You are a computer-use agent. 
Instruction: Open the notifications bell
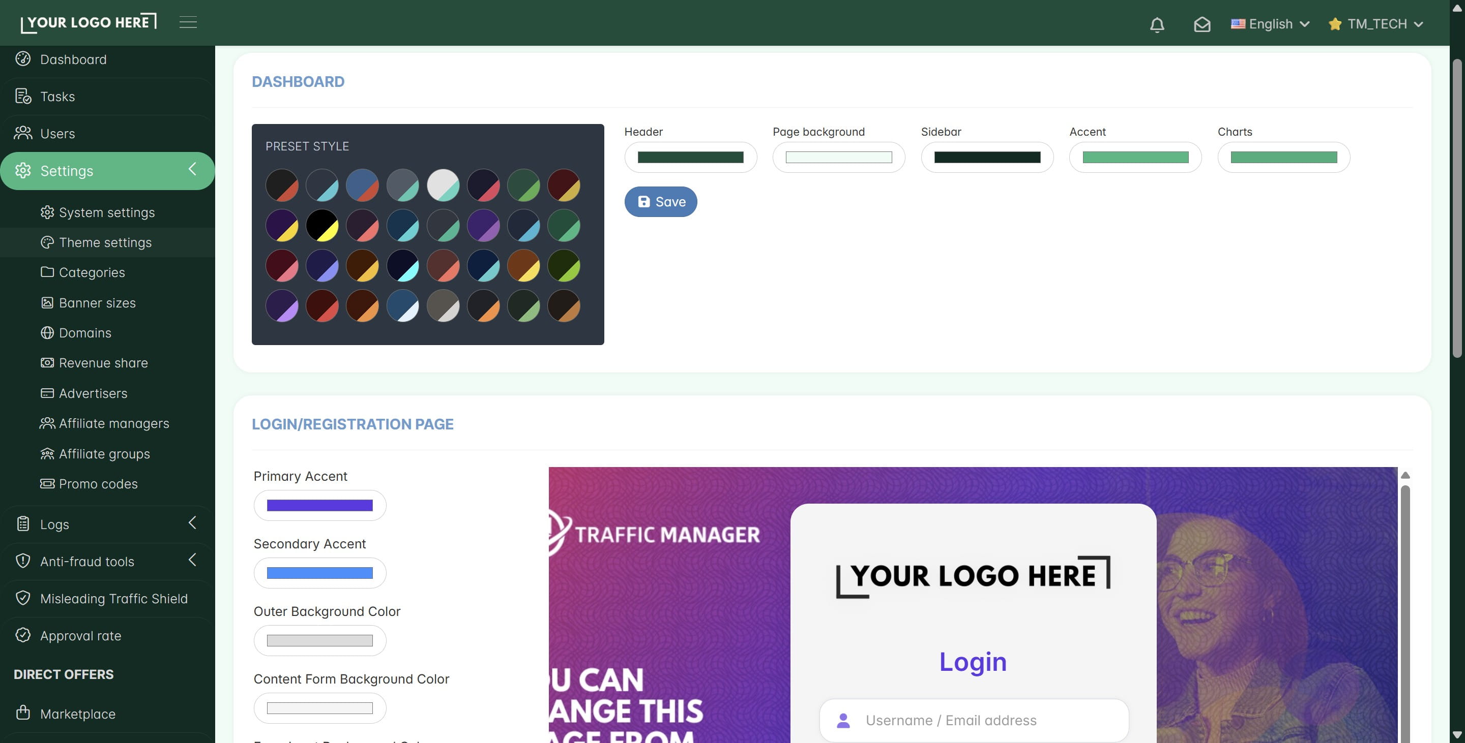[1157, 24]
